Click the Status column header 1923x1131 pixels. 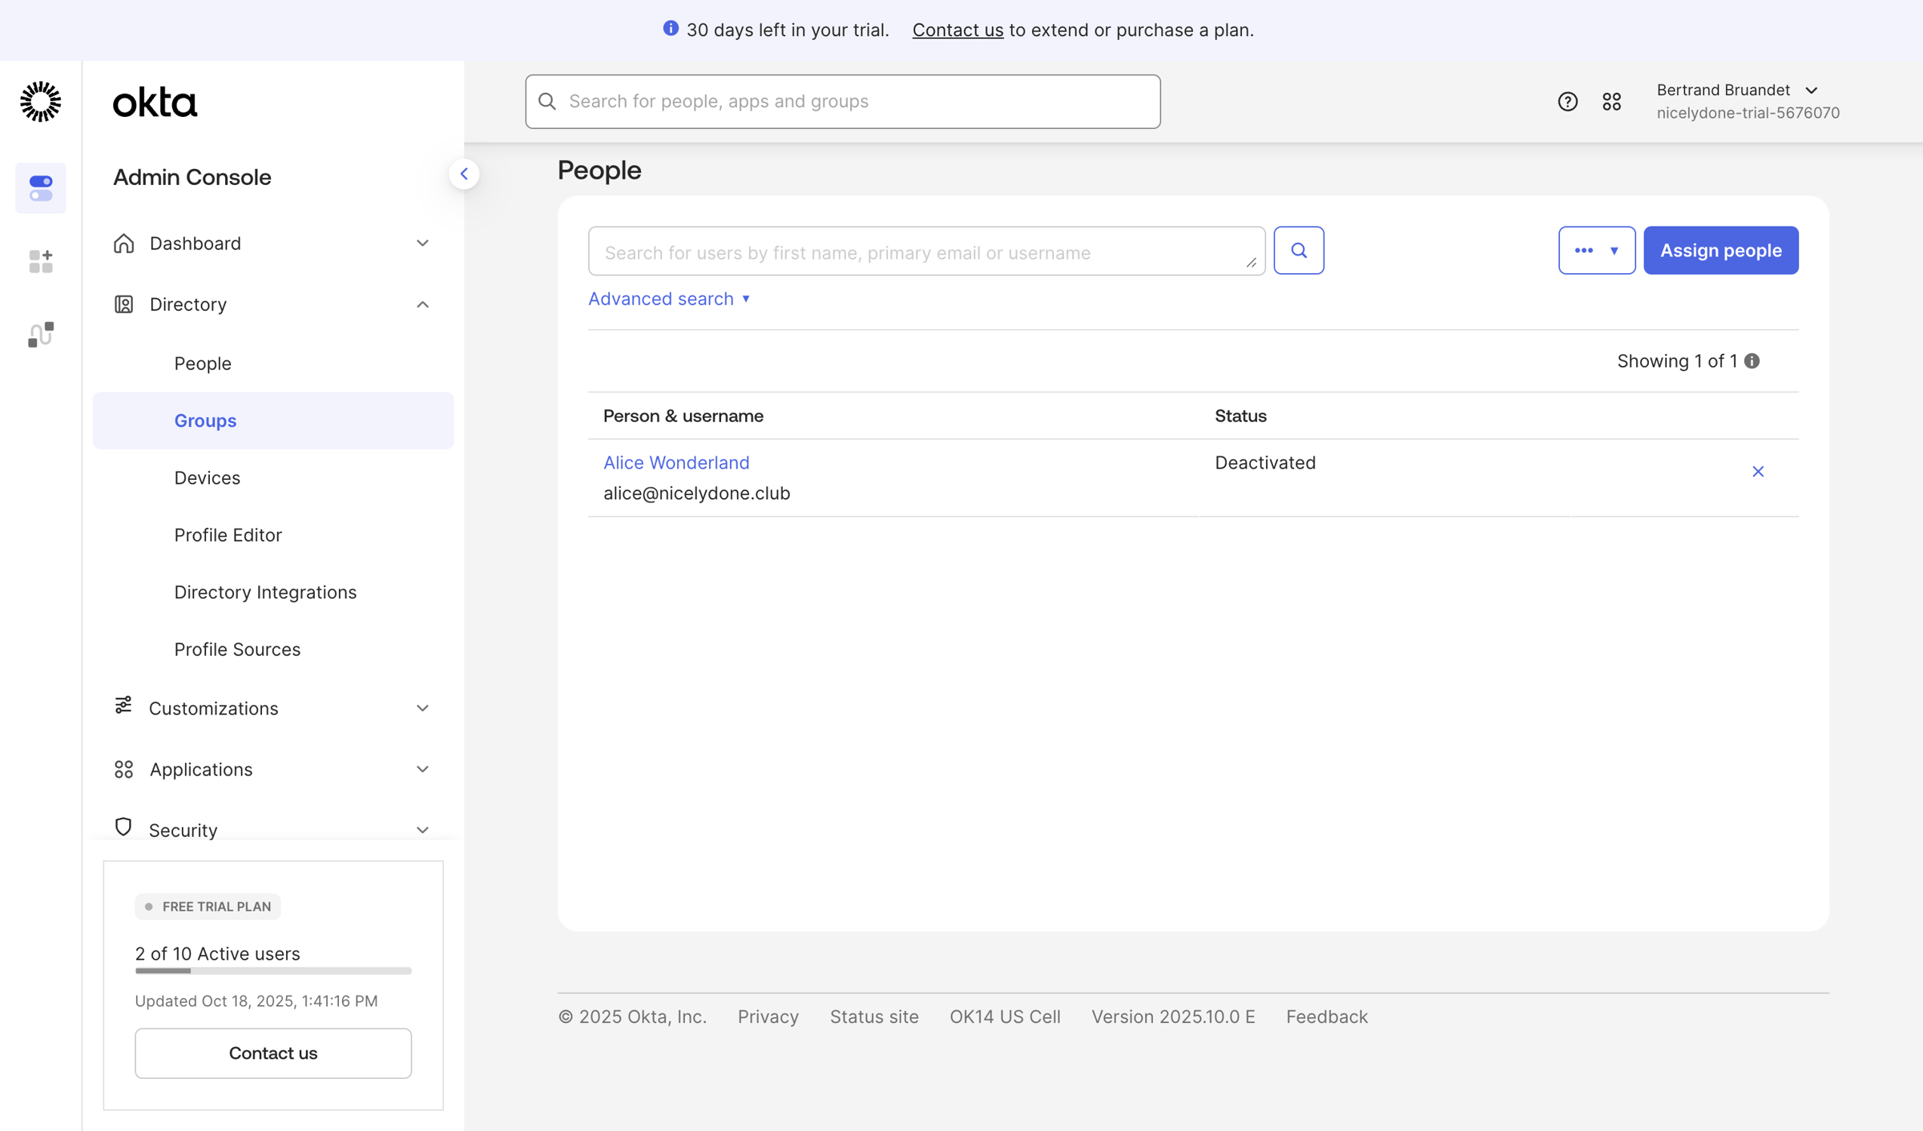tap(1240, 416)
